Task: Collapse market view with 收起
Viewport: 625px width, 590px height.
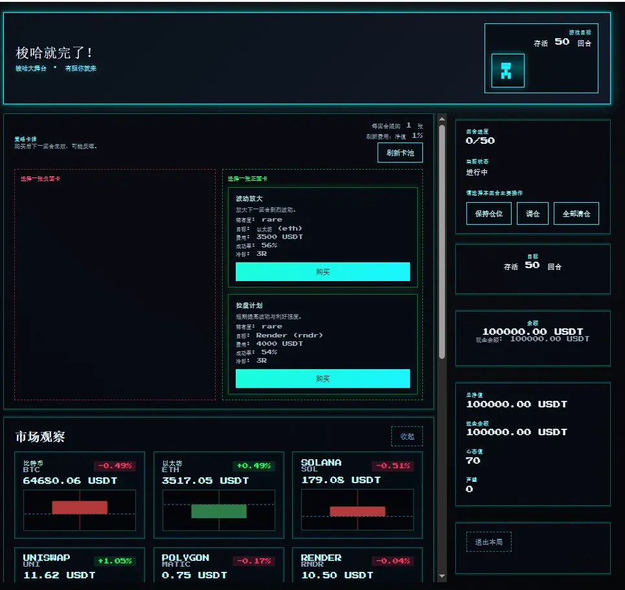Action: tap(407, 437)
